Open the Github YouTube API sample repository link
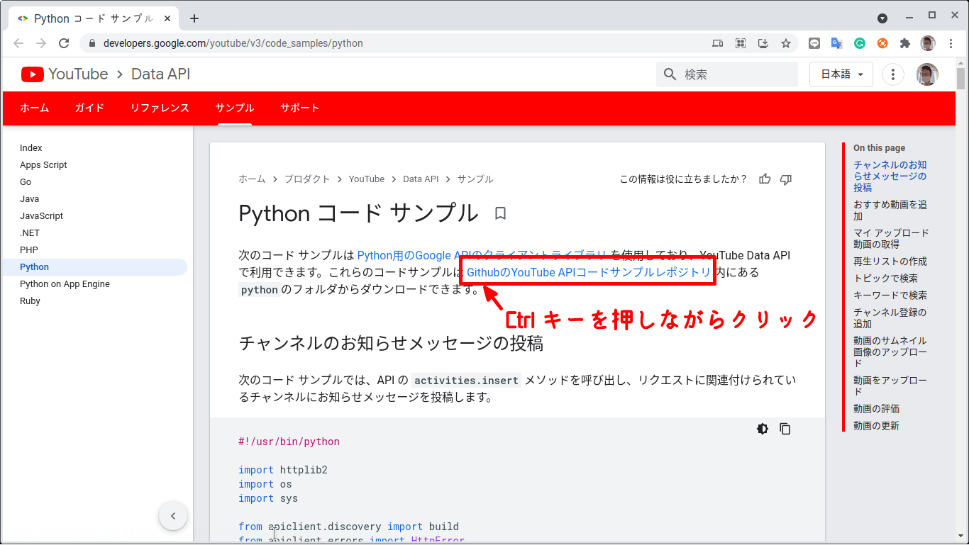 tap(587, 272)
